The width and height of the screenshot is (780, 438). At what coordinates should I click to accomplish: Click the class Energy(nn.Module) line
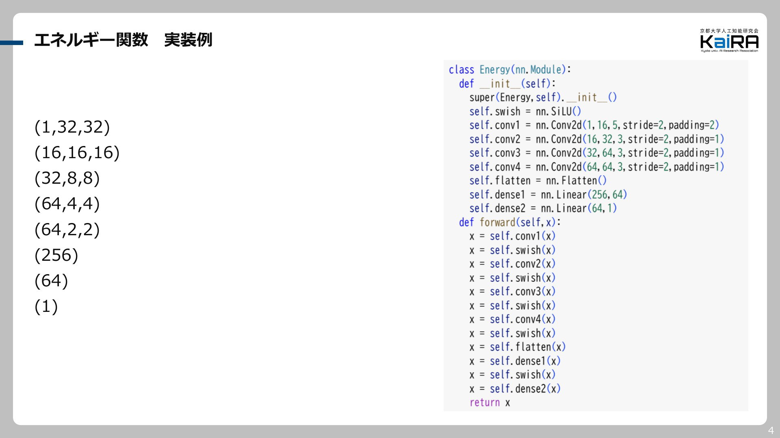point(510,70)
